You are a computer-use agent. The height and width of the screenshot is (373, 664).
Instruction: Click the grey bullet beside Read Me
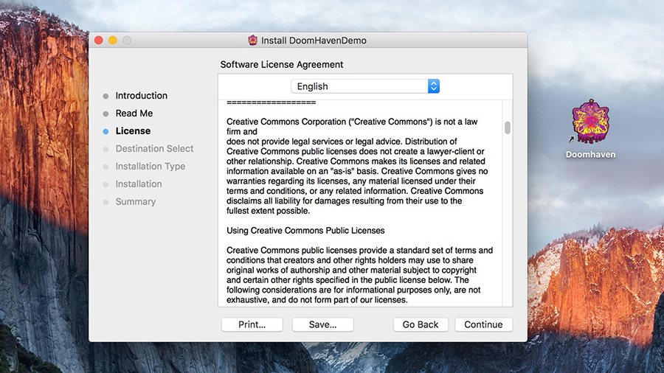pyautogui.click(x=106, y=114)
